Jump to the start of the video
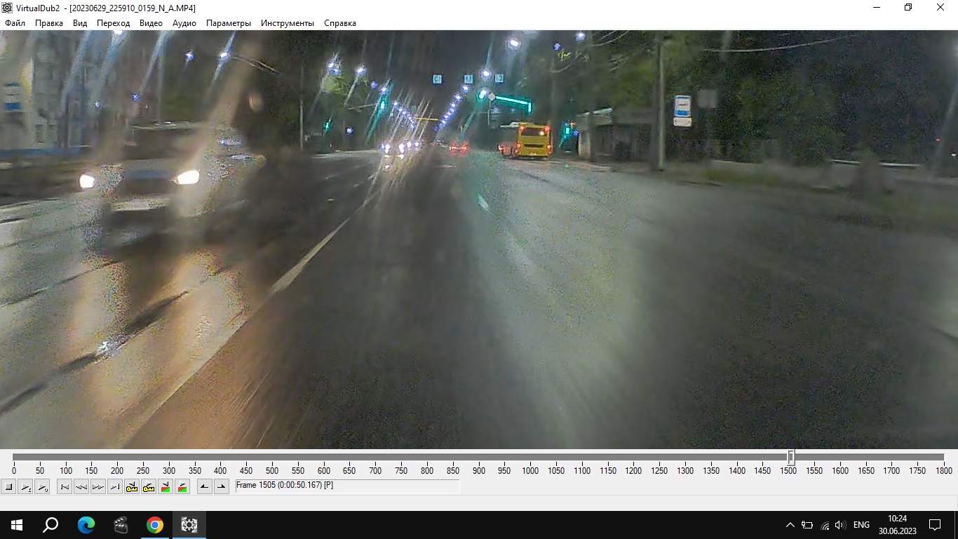Viewport: 958px width, 539px height. coord(65,486)
